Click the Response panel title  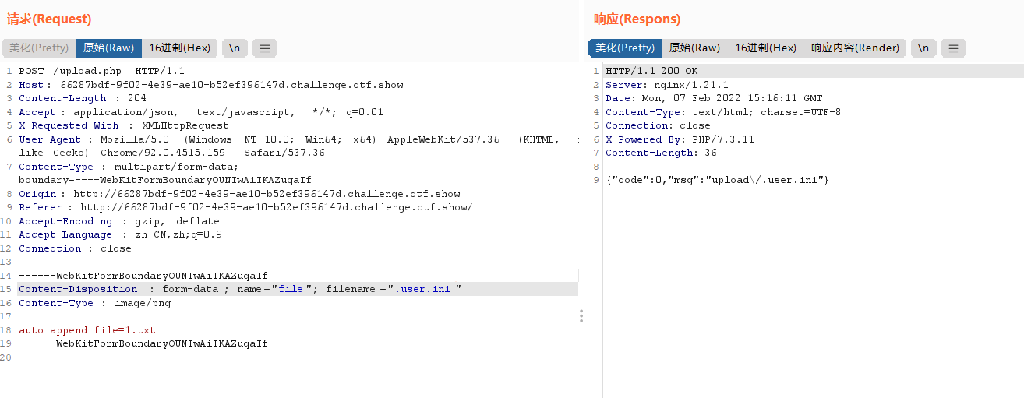tap(637, 19)
